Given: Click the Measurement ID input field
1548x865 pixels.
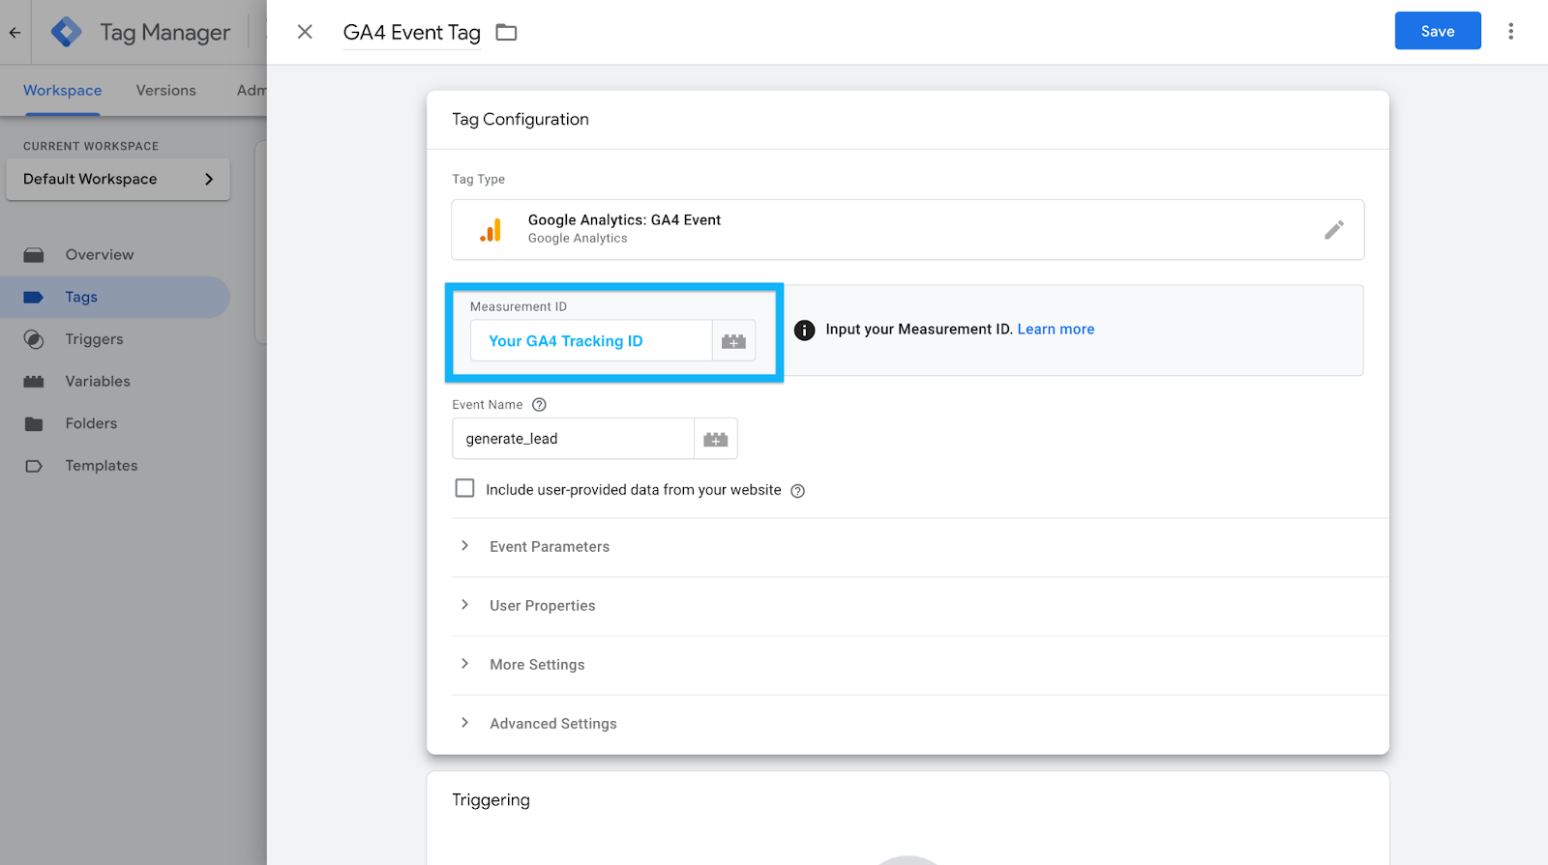Looking at the screenshot, I should tap(591, 341).
